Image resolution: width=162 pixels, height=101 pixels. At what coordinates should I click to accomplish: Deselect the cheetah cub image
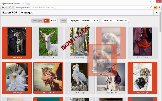(48, 78)
